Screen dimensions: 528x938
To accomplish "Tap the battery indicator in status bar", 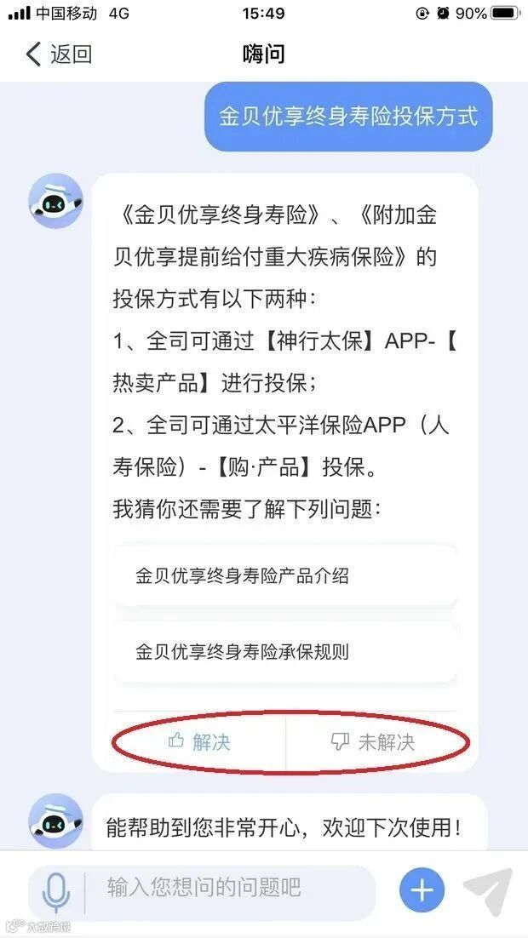I will coord(505,13).
